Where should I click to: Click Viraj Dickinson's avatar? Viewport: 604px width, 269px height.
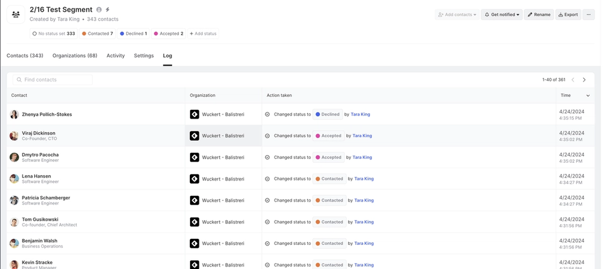point(14,136)
